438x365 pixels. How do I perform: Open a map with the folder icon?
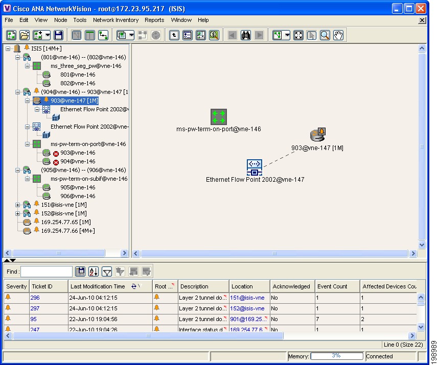click(25, 35)
